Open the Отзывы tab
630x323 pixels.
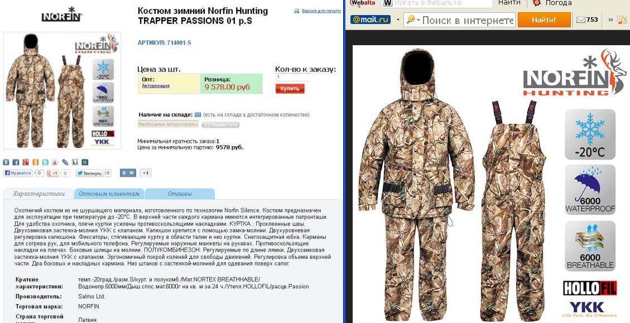tap(180, 194)
